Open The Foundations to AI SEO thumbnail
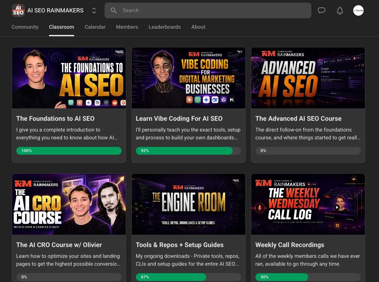 pos(69,78)
